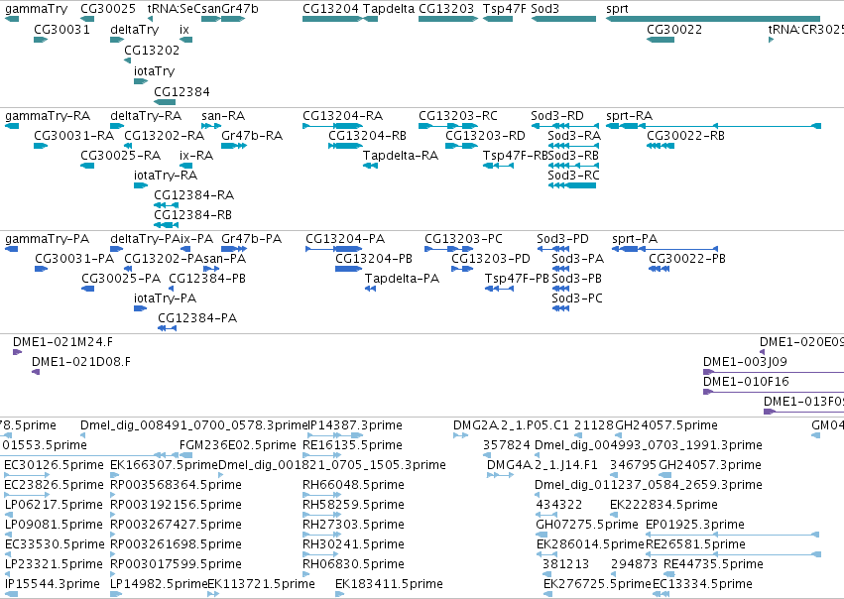
Task: Select the DME1-021M24.F feature
Action: click(18, 352)
